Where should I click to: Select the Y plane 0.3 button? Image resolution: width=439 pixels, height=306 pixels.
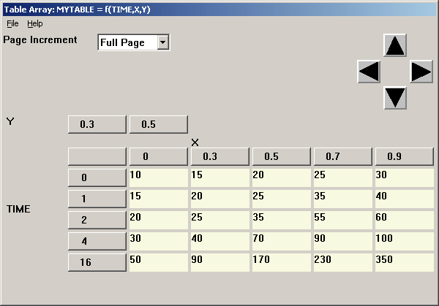(97, 124)
